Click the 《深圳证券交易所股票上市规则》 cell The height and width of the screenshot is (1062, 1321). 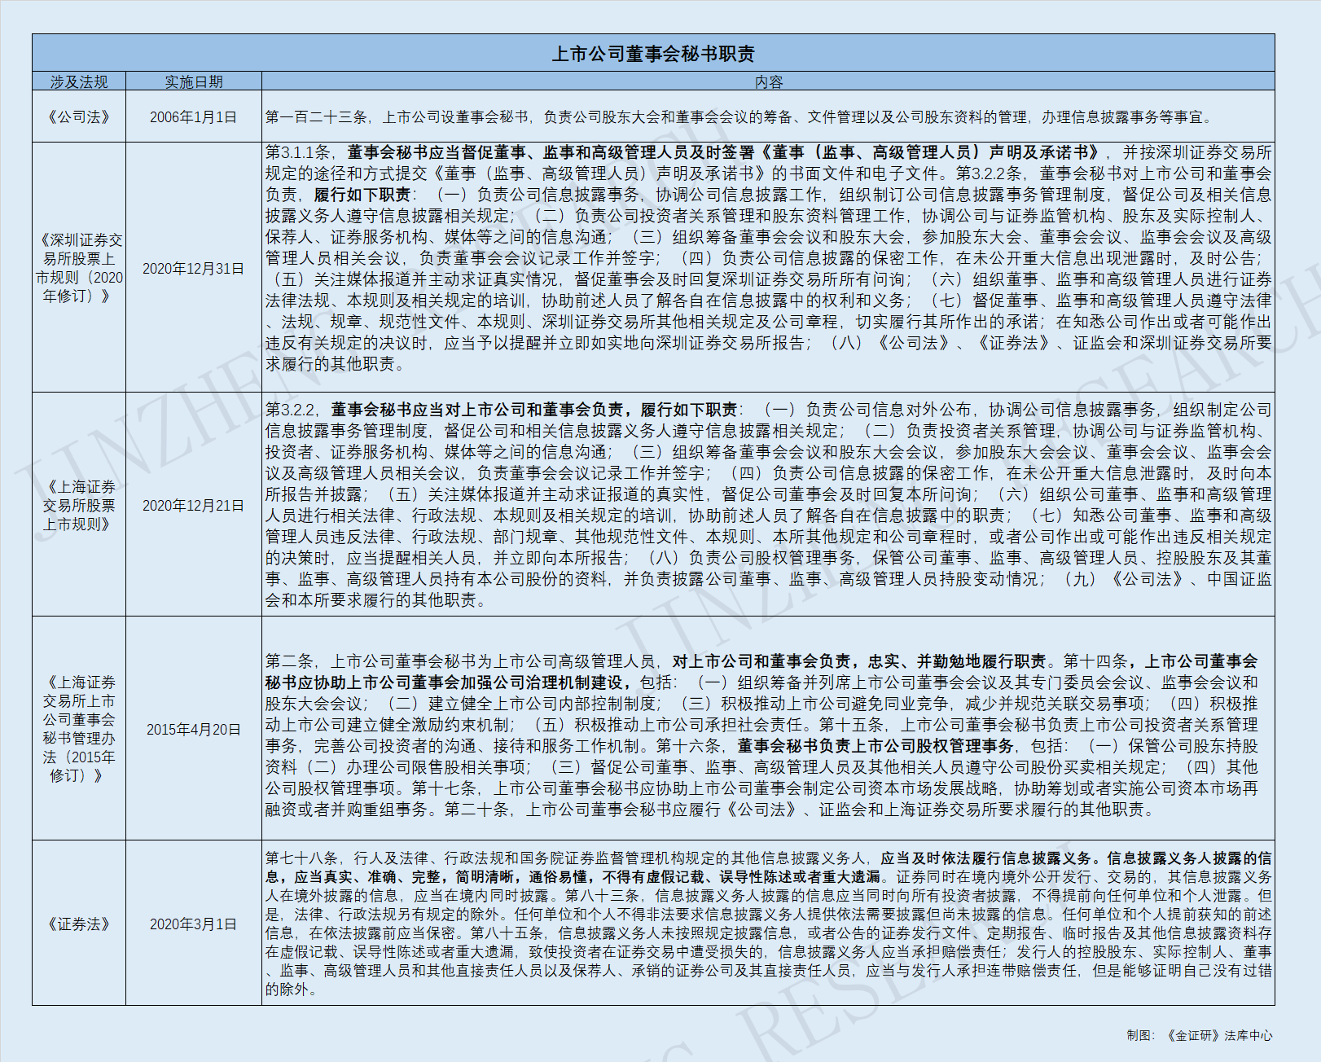(x=79, y=268)
